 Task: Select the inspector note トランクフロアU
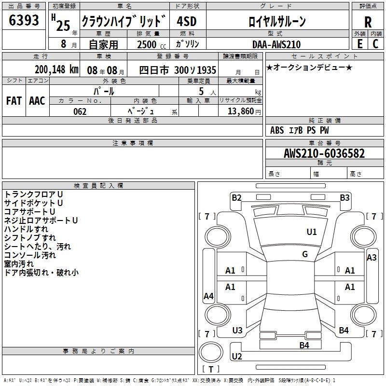pyautogui.click(x=33, y=194)
